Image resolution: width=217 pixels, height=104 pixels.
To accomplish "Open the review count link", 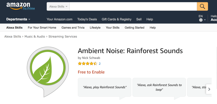I will pyautogui.click(x=100, y=64).
